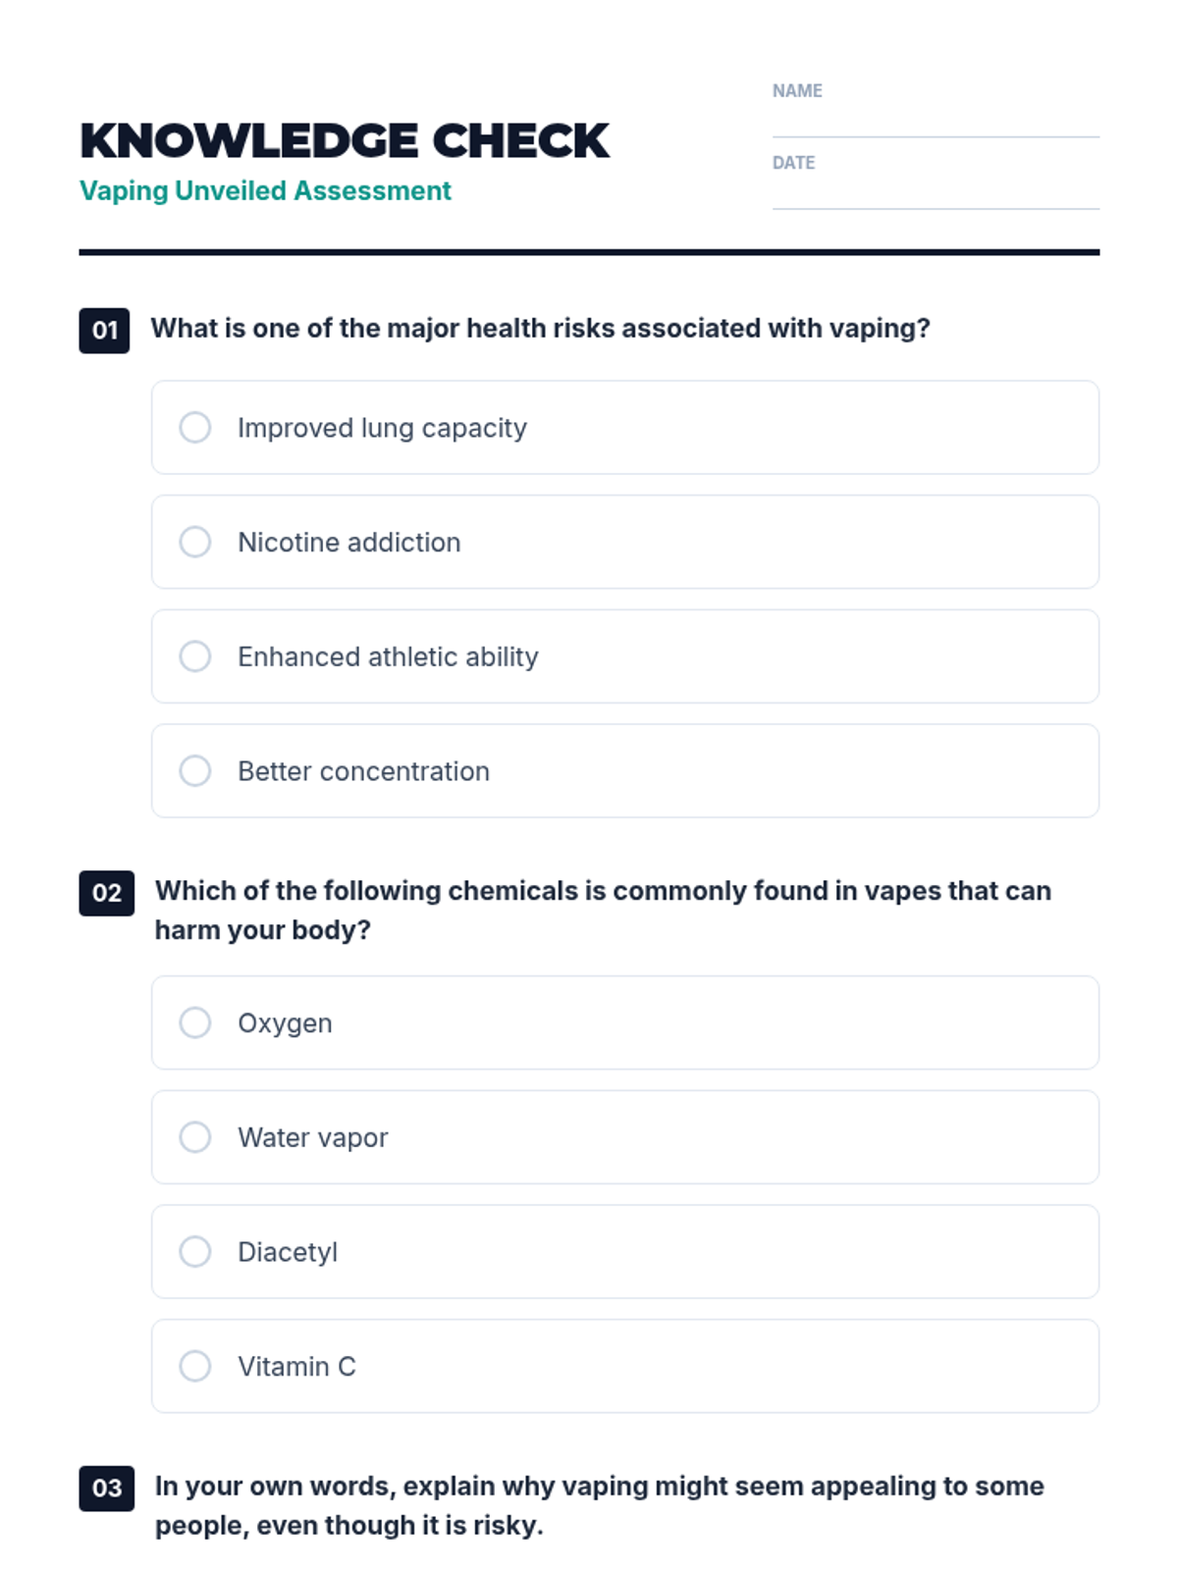Pick the Vitamin C radio option

(x=195, y=1366)
